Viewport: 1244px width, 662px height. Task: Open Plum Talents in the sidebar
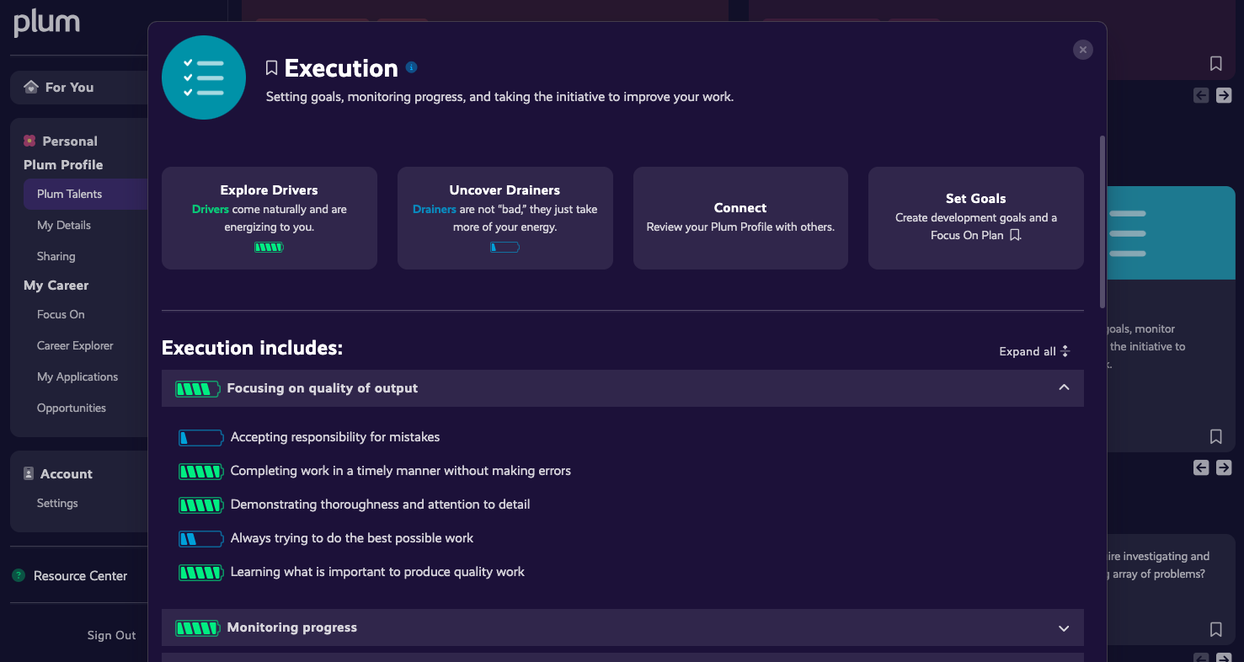click(x=69, y=194)
